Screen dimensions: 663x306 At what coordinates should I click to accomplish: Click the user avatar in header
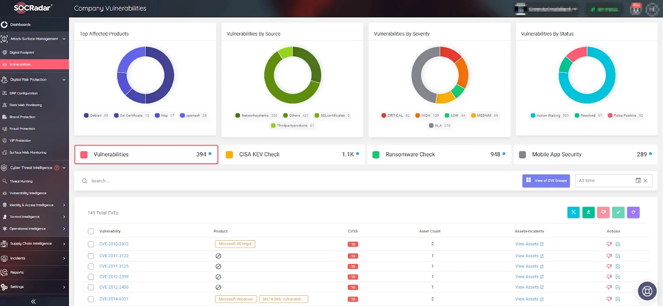pyautogui.click(x=652, y=9)
